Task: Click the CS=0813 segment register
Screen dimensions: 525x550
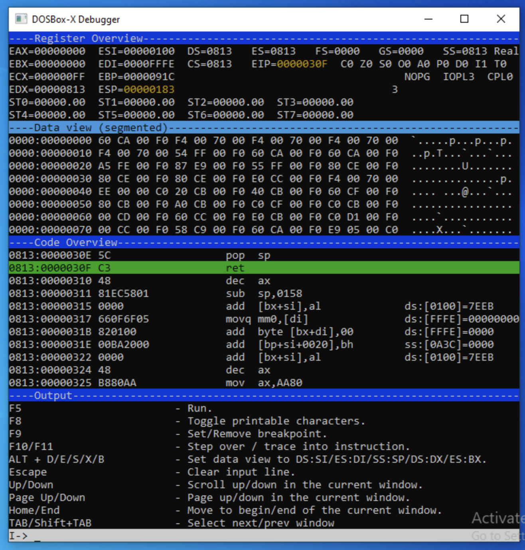Action: pos(209,64)
